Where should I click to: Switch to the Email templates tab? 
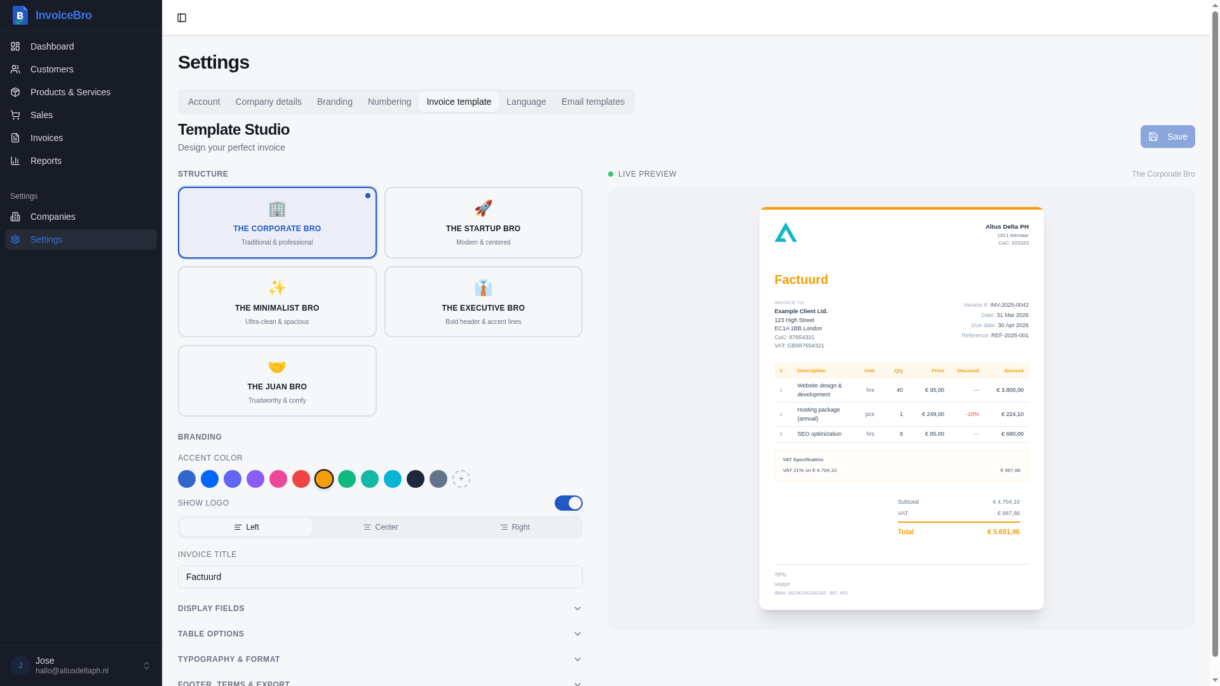click(593, 102)
